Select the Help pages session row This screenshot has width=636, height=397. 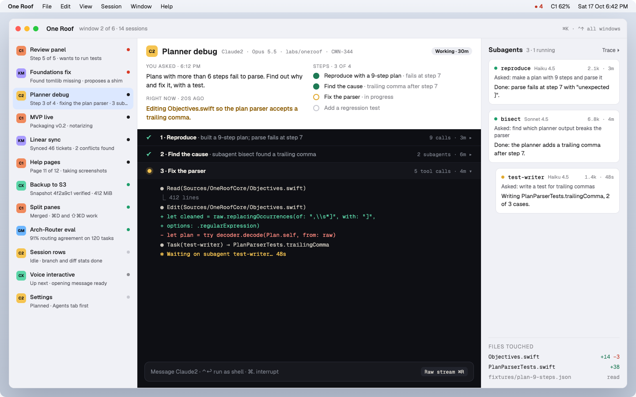pyautogui.click(x=73, y=166)
